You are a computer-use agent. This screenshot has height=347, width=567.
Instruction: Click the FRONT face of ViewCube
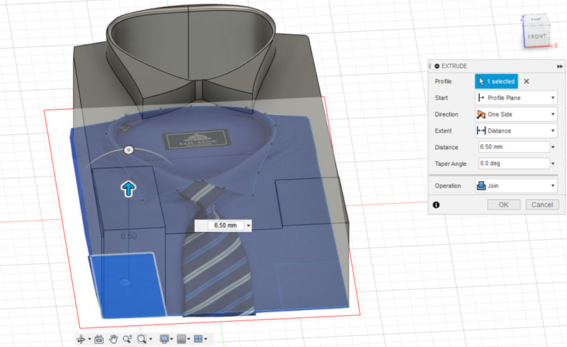click(537, 35)
